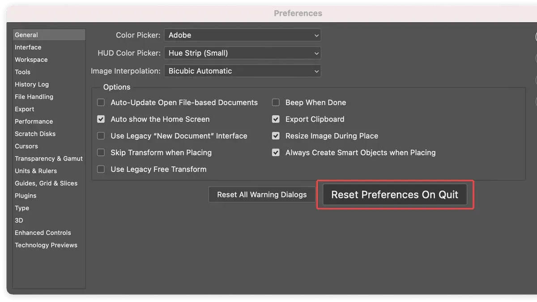The image size is (537, 302).
Task: Enable Skip Transform when Placing
Action: (x=101, y=153)
